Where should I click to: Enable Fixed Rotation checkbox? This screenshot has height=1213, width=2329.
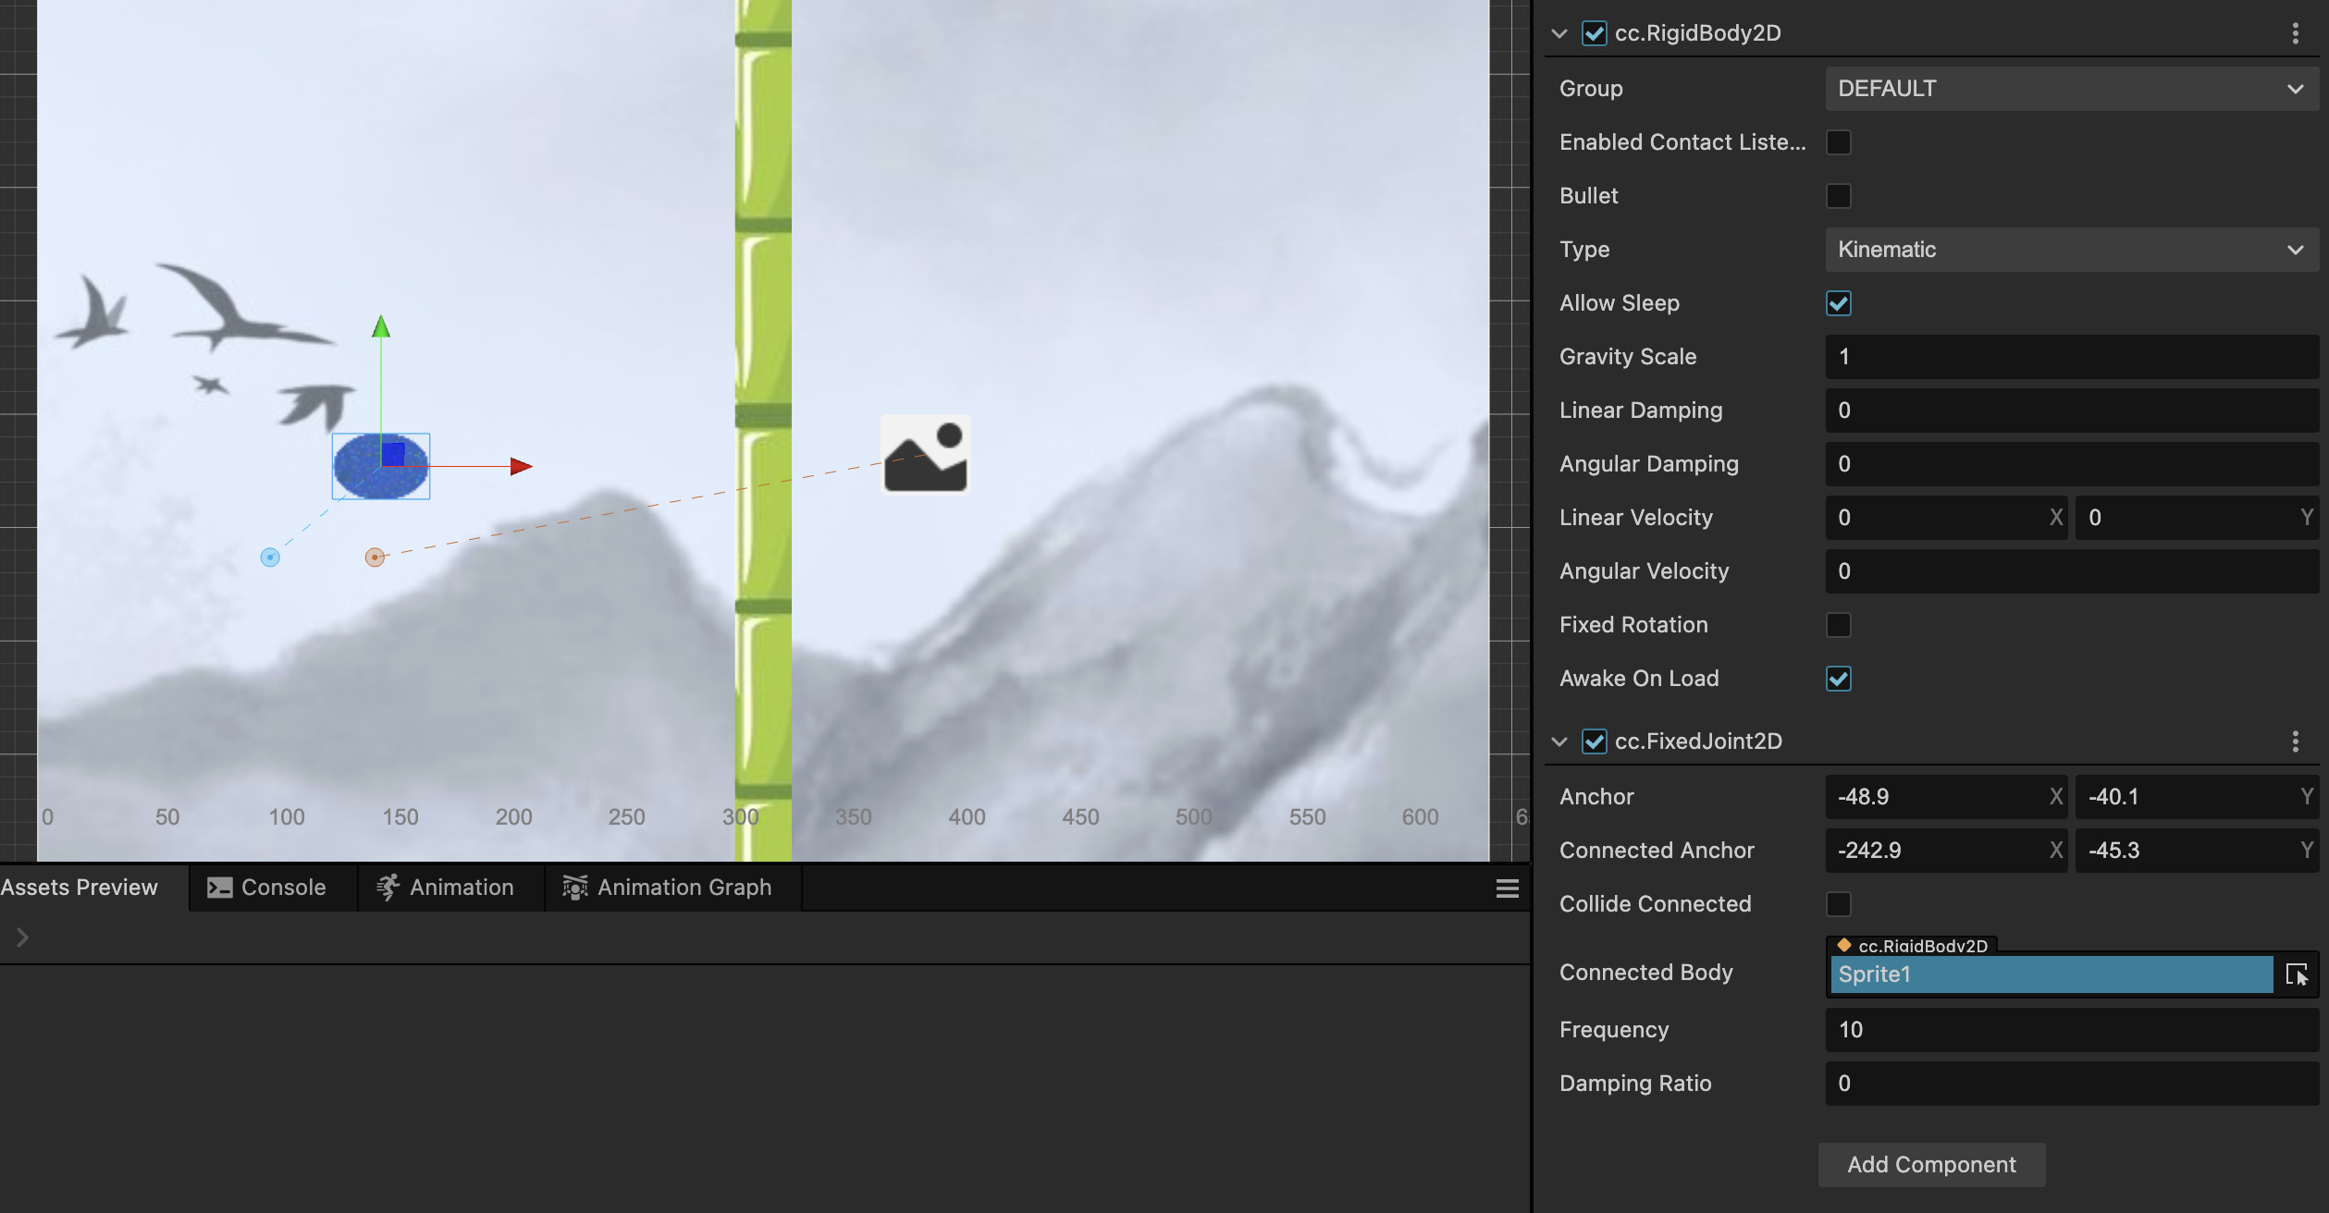point(1838,625)
